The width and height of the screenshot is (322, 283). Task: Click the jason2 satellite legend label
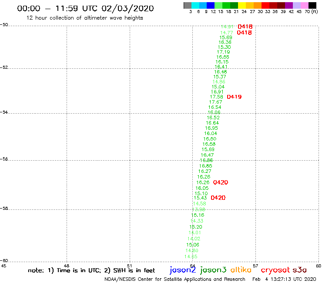183,270
